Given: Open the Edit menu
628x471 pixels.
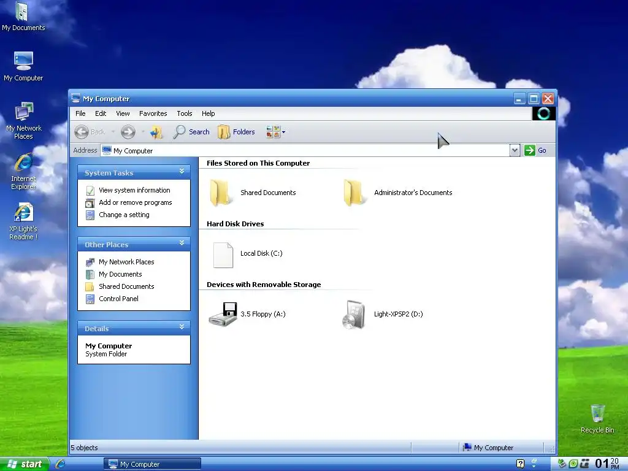Looking at the screenshot, I should coord(101,113).
